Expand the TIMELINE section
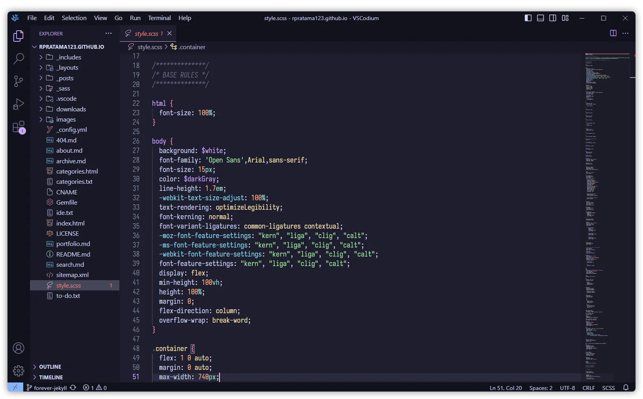Image resolution: width=643 pixels, height=399 pixels. 51,377
